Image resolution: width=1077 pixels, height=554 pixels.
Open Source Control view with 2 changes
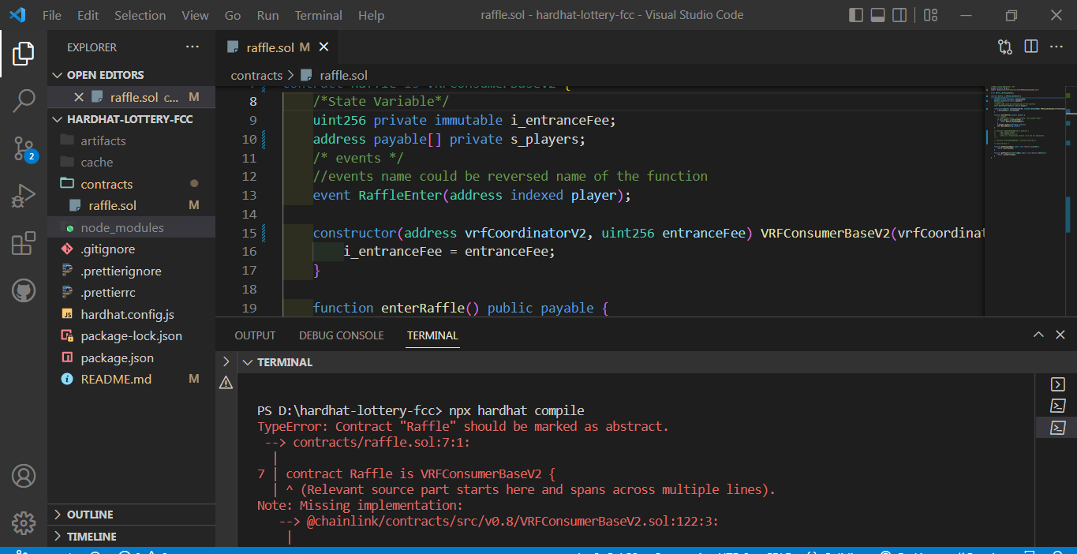24,148
